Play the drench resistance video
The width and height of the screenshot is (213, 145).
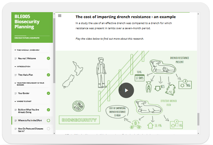[x=126, y=90]
